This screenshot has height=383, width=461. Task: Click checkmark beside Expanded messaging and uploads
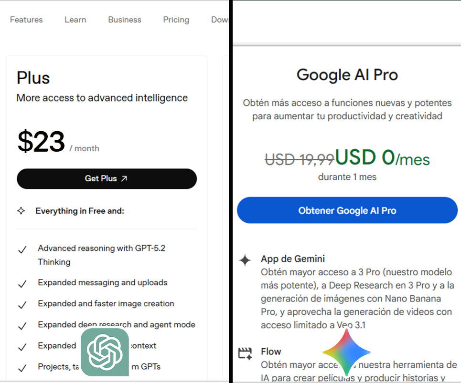click(22, 284)
